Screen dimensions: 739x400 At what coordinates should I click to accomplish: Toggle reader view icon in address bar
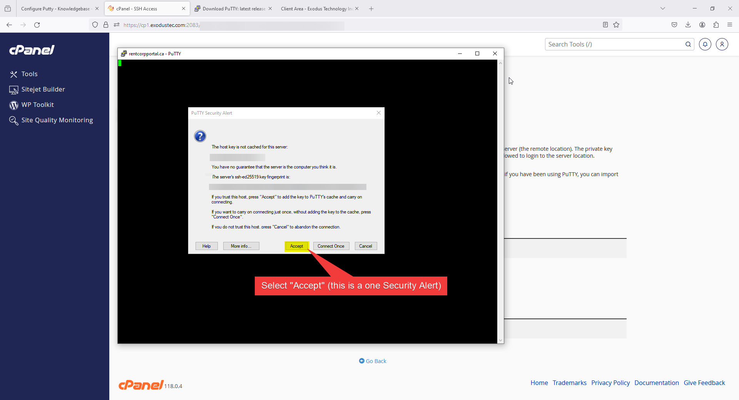point(605,25)
